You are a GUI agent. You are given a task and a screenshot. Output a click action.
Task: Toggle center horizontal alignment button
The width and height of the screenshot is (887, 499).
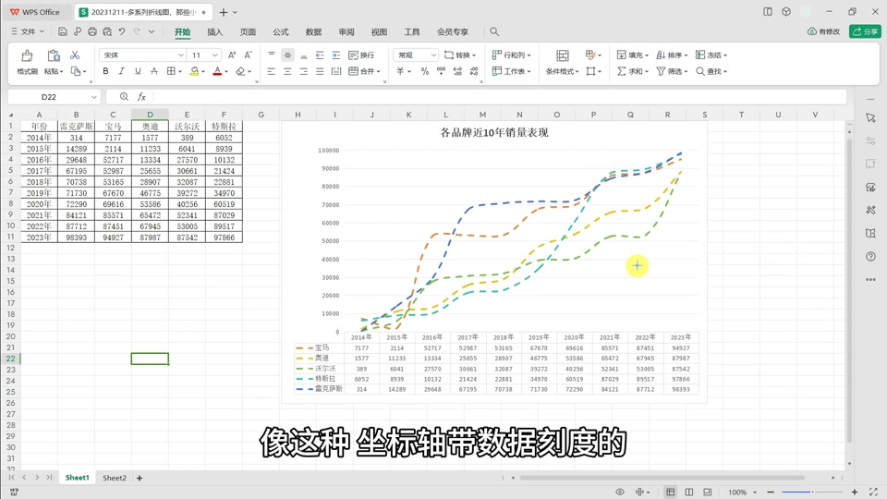[x=287, y=71]
